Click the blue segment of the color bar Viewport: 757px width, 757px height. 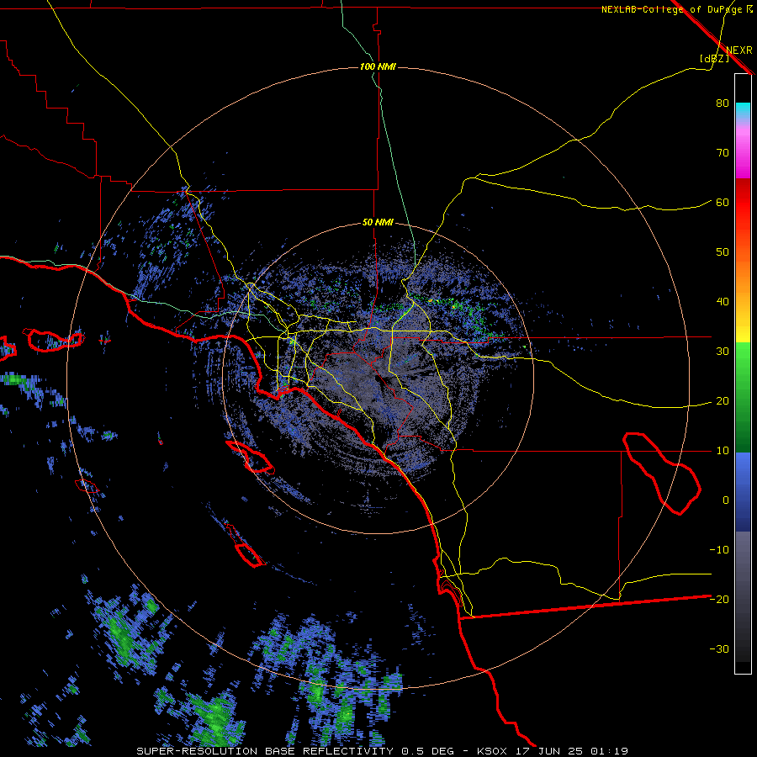(x=743, y=492)
